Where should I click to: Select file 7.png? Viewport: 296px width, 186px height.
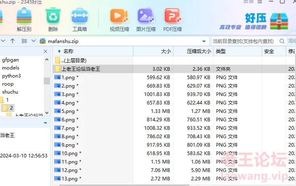pyautogui.click(x=174, y=128)
